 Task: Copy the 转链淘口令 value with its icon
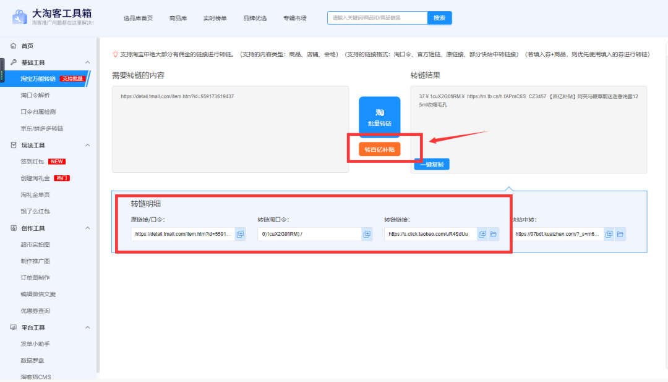367,234
